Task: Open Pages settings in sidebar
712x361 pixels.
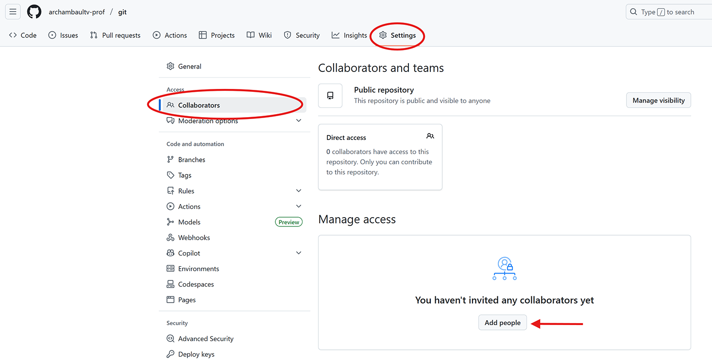Action: pos(186,300)
